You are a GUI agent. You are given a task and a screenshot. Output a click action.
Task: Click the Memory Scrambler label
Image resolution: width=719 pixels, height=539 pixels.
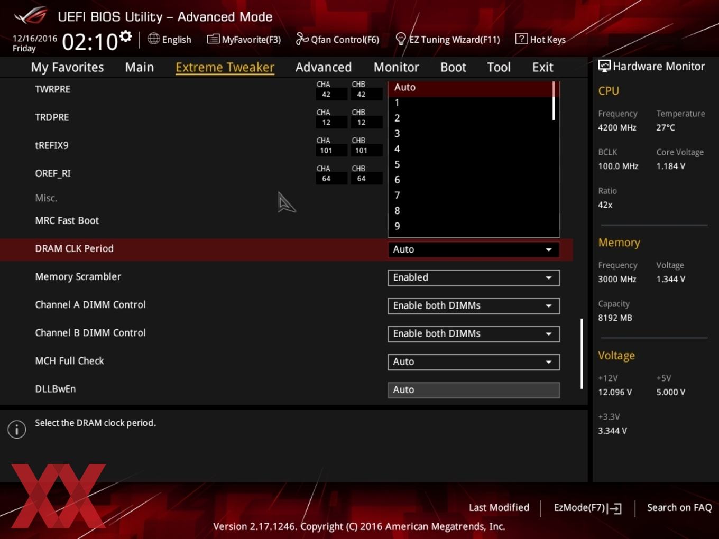78,277
